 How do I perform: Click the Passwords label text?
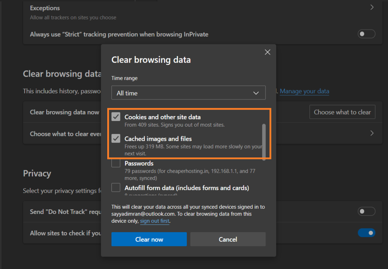[x=139, y=164]
